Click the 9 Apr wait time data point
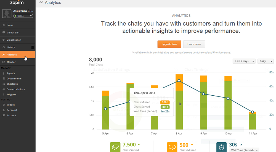 (x=203, y=94)
